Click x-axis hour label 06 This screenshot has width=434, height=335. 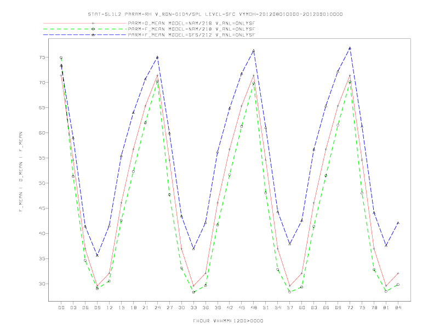point(85,308)
